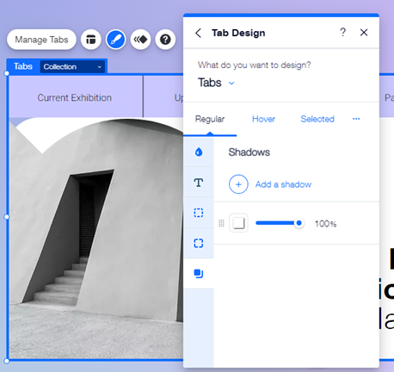This screenshot has height=372, width=394.
Task: Open the corners design section
Action: click(199, 243)
